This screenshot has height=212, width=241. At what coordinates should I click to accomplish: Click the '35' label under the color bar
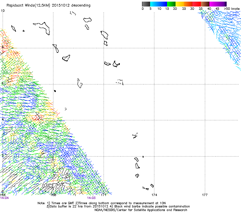tap(201, 9)
